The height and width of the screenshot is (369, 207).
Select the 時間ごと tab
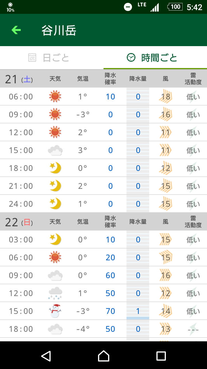[x=152, y=58]
